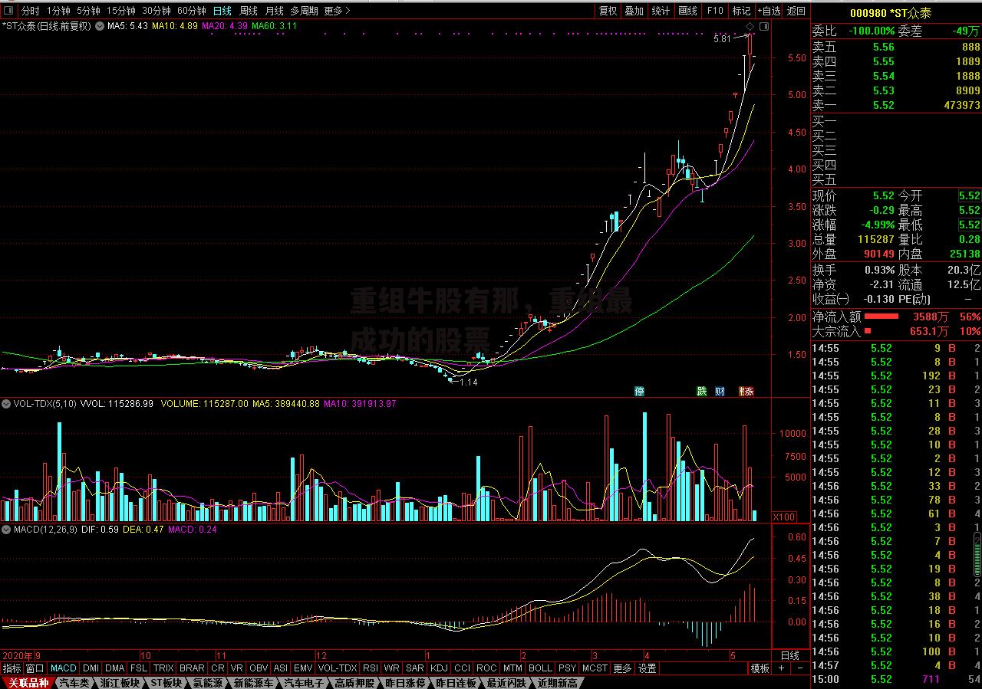Open the F10 company info
The height and width of the screenshot is (689, 982).
715,11
